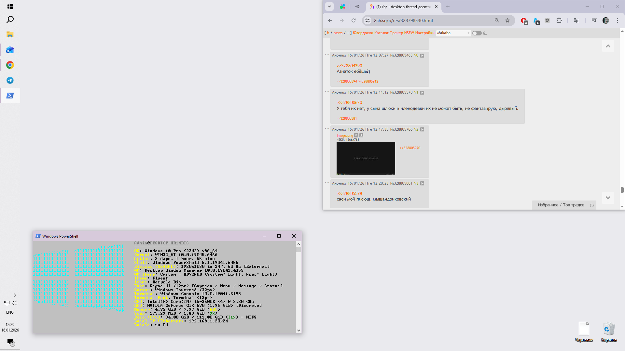
Task: Click Избранное / Топ тредов button
Action: point(561,205)
